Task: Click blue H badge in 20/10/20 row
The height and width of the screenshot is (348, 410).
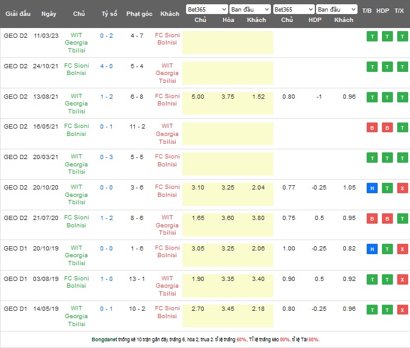Action: [x=370, y=188]
